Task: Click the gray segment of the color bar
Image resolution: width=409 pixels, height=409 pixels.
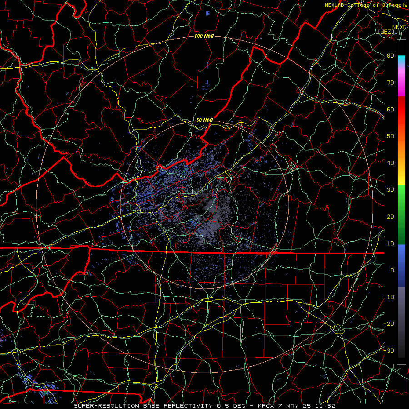Action: (x=401, y=322)
